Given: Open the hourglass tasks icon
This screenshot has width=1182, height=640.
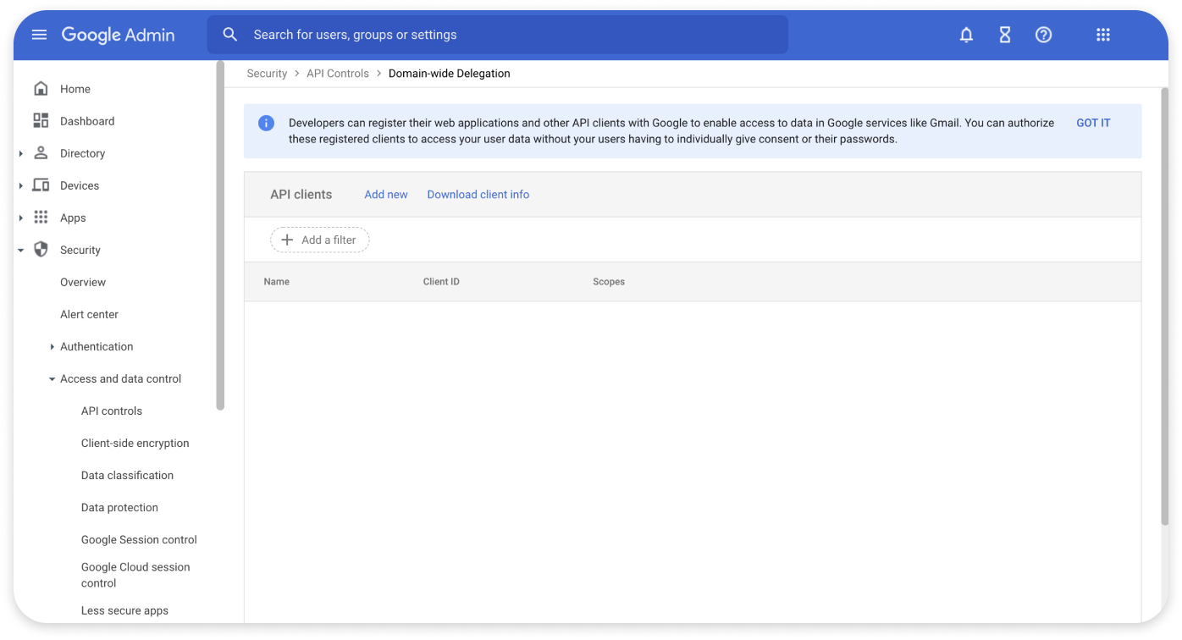Looking at the screenshot, I should pyautogui.click(x=1005, y=35).
